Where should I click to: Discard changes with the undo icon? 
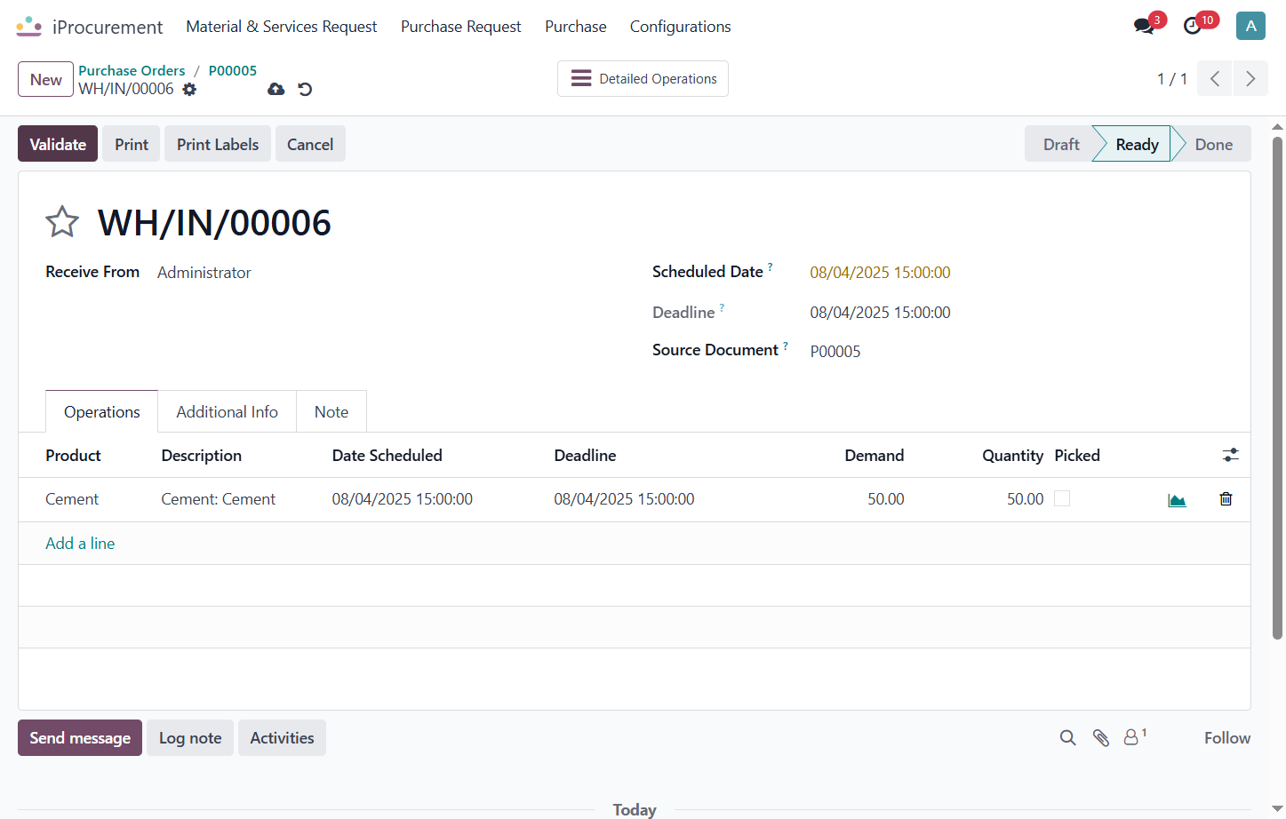tap(305, 89)
